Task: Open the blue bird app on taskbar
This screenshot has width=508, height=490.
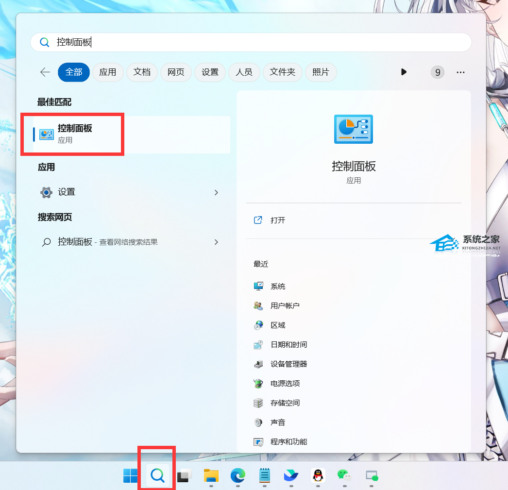Action: coord(291,476)
